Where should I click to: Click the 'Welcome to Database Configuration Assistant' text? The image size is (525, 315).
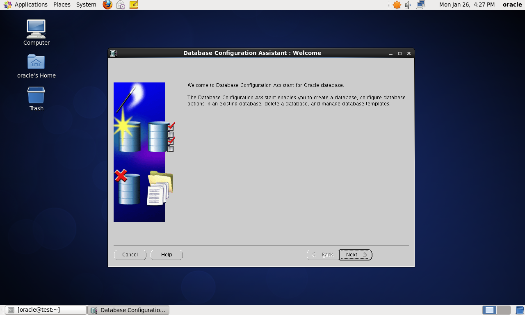pos(266,85)
